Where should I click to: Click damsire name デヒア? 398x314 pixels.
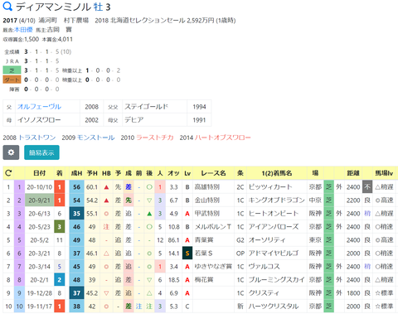(134, 120)
